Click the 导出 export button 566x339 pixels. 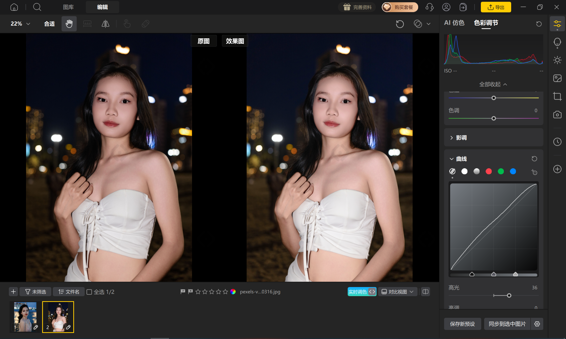(x=496, y=7)
